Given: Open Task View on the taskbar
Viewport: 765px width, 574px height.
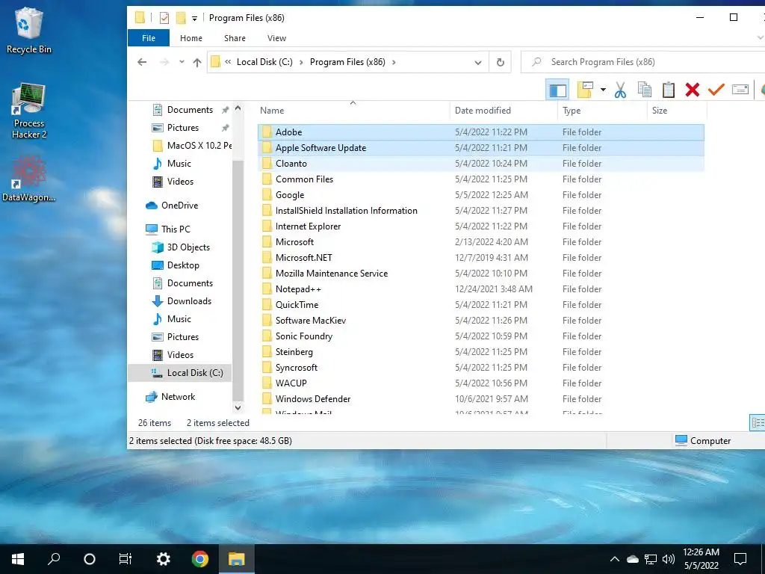Looking at the screenshot, I should [x=126, y=559].
